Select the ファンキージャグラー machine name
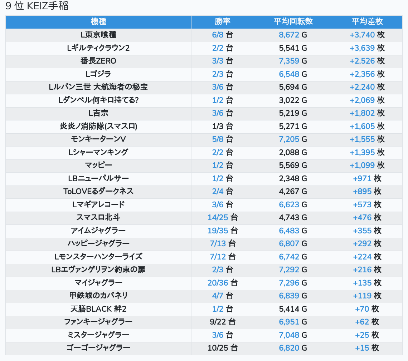Image resolution: width=408 pixels, height=361 pixels. (98, 322)
